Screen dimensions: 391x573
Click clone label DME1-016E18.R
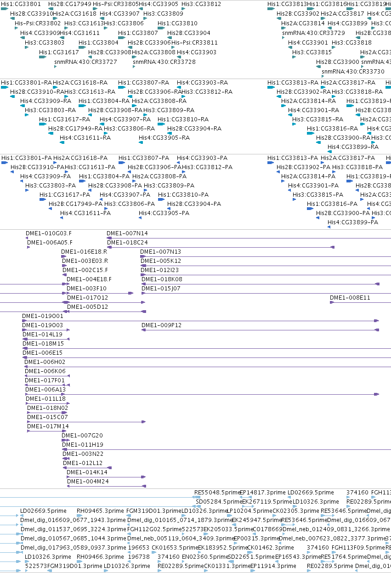(x=84, y=252)
